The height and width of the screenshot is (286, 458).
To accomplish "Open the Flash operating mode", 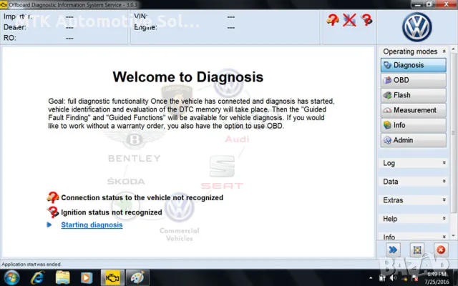I will pos(414,95).
